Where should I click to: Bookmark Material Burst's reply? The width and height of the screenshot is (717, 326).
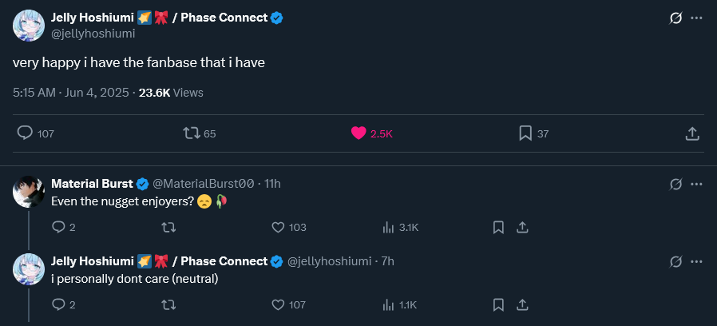pyautogui.click(x=498, y=227)
